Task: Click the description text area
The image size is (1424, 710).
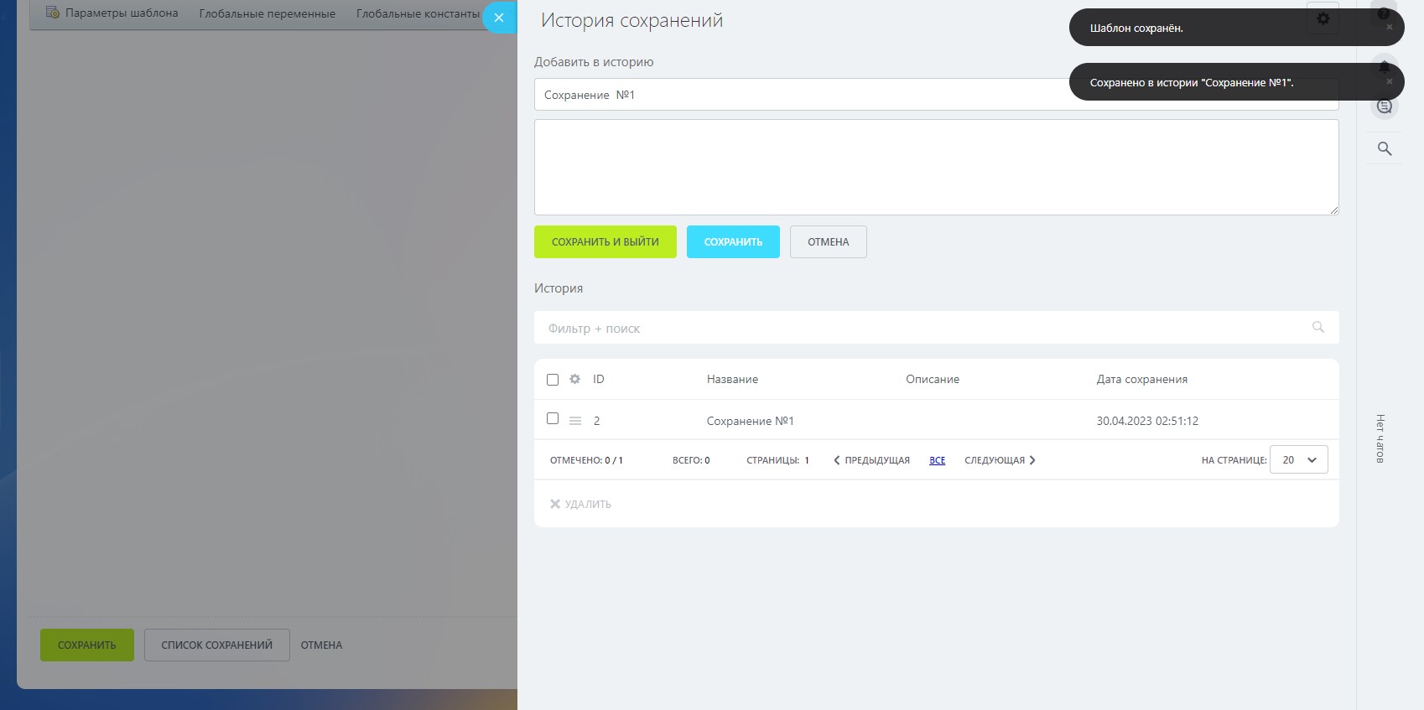Action: pyautogui.click(x=936, y=167)
